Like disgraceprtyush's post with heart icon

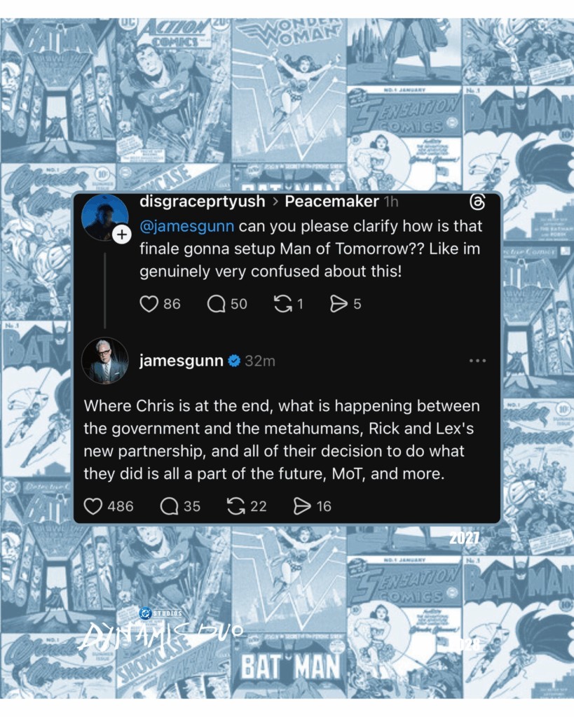[149, 304]
